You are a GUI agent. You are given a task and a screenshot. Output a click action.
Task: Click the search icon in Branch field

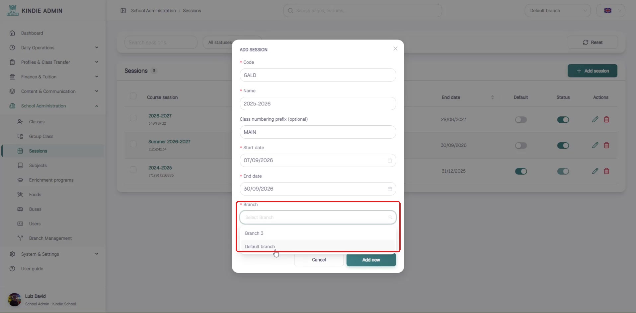tap(390, 218)
